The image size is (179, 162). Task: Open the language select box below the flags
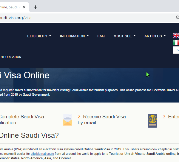pyautogui.click(x=176, y=50)
